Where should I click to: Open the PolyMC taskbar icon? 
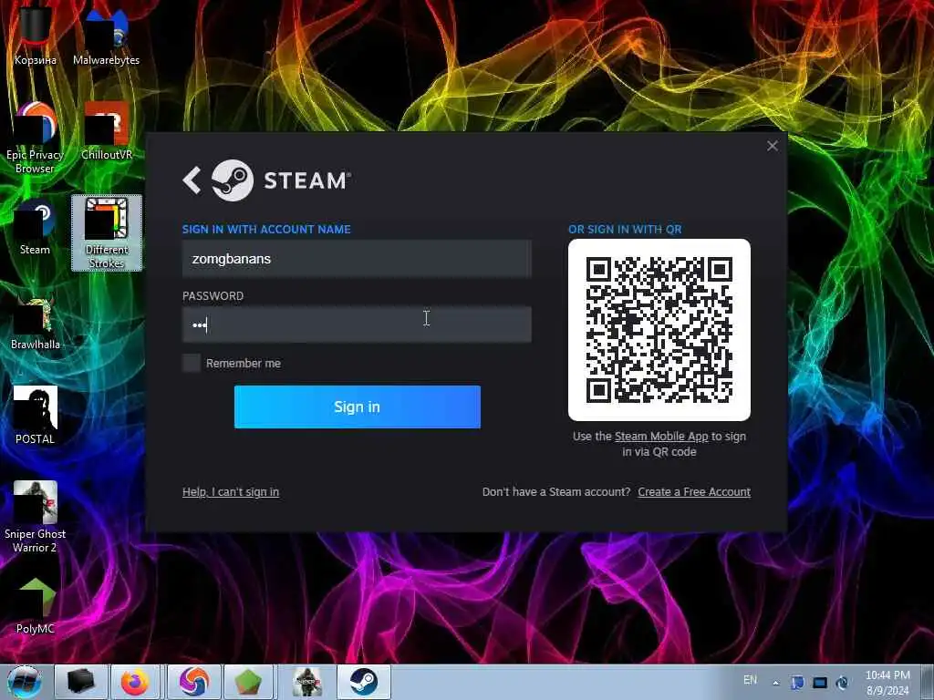pos(248,682)
